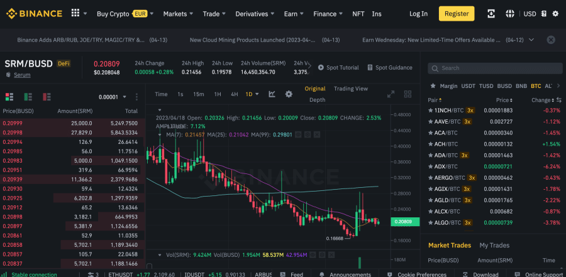The width and height of the screenshot is (566, 277).
Task: Collapse the candle info legend arrow
Action: click(160, 110)
